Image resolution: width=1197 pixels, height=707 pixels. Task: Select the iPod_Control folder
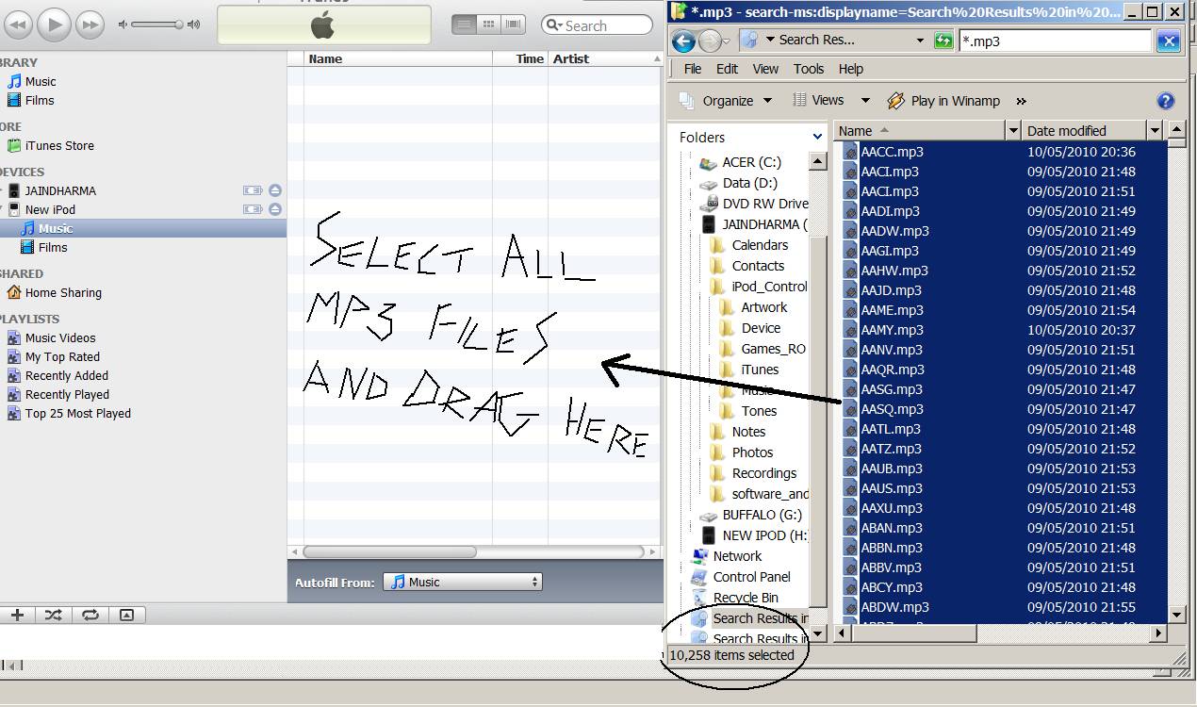click(760, 287)
